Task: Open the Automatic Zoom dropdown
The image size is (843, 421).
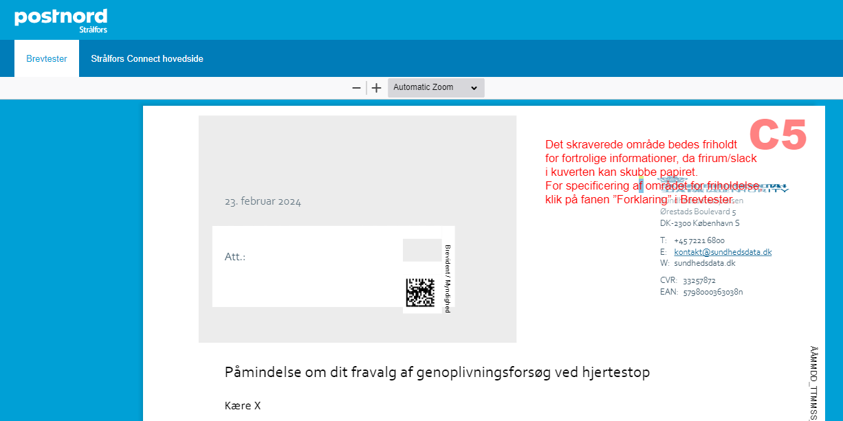Action: [x=435, y=88]
